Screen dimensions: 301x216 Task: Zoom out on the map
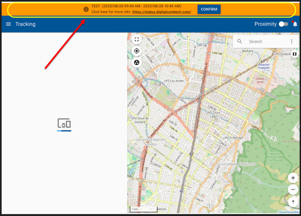point(293,190)
